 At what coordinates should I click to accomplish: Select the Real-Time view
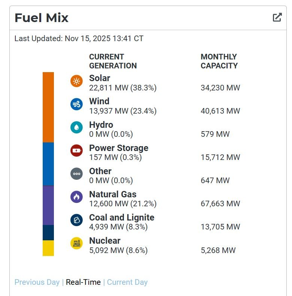pos(83,282)
